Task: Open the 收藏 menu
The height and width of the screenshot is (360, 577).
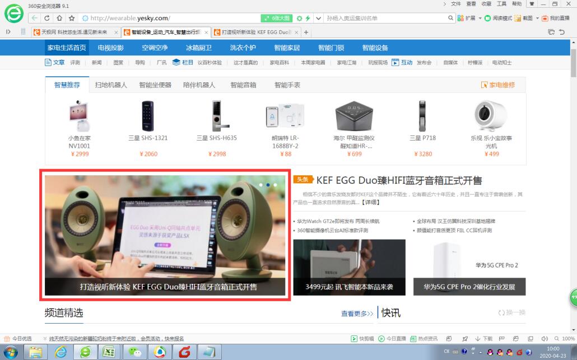Action: click(486, 4)
